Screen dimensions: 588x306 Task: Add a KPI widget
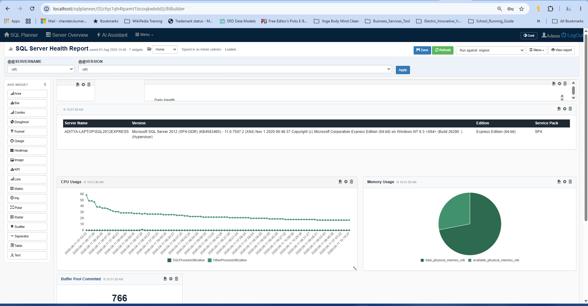coord(27,169)
